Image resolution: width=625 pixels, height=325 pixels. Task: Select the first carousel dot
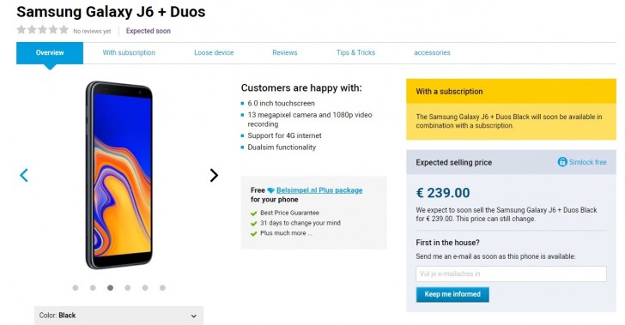click(76, 287)
